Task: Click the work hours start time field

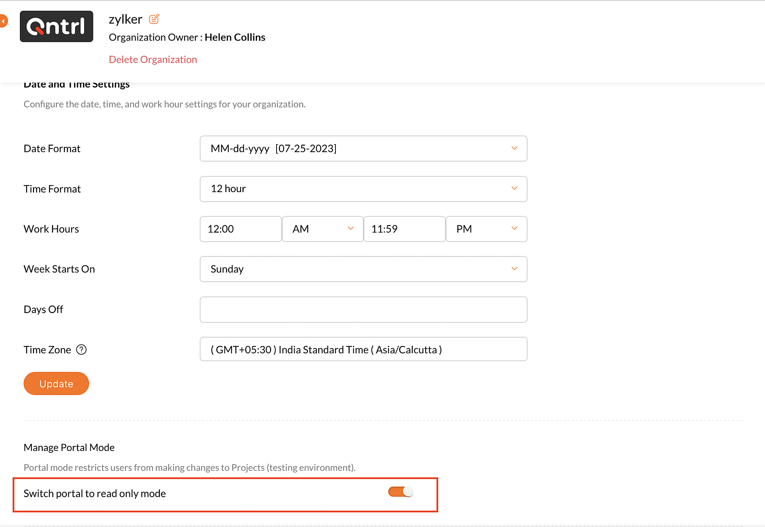Action: coord(241,229)
